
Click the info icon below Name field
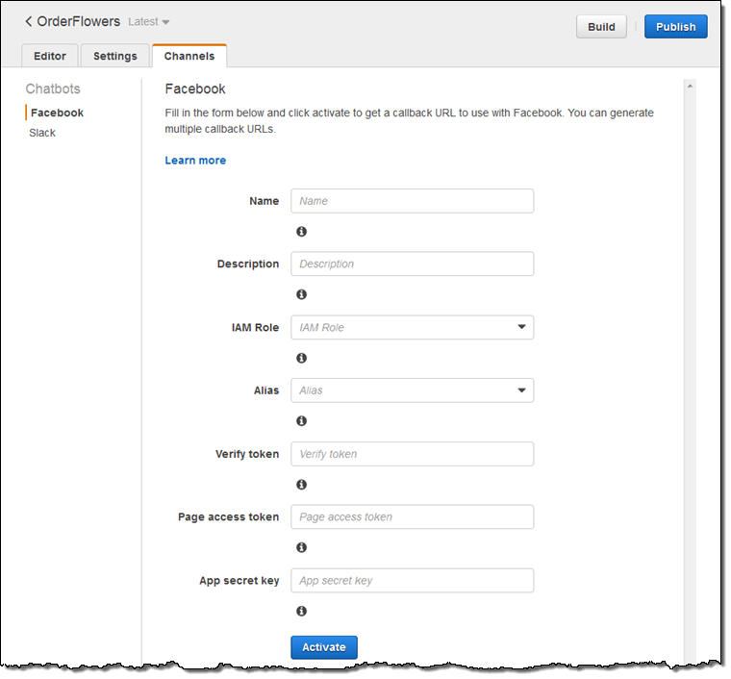tap(302, 231)
